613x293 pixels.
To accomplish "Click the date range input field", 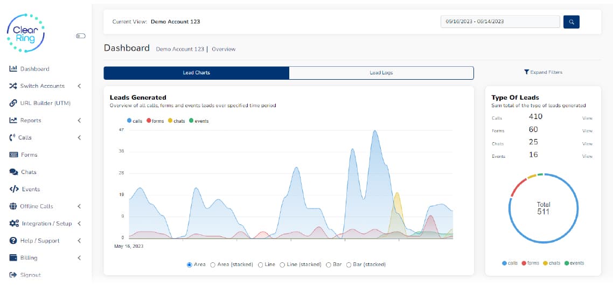I will [500, 22].
